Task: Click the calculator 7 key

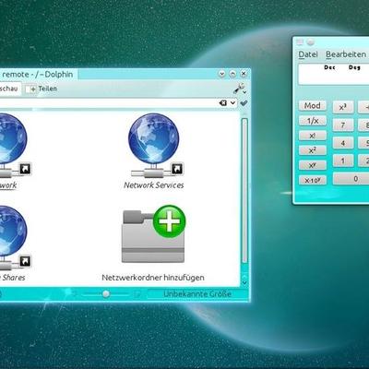Action: [x=343, y=125]
